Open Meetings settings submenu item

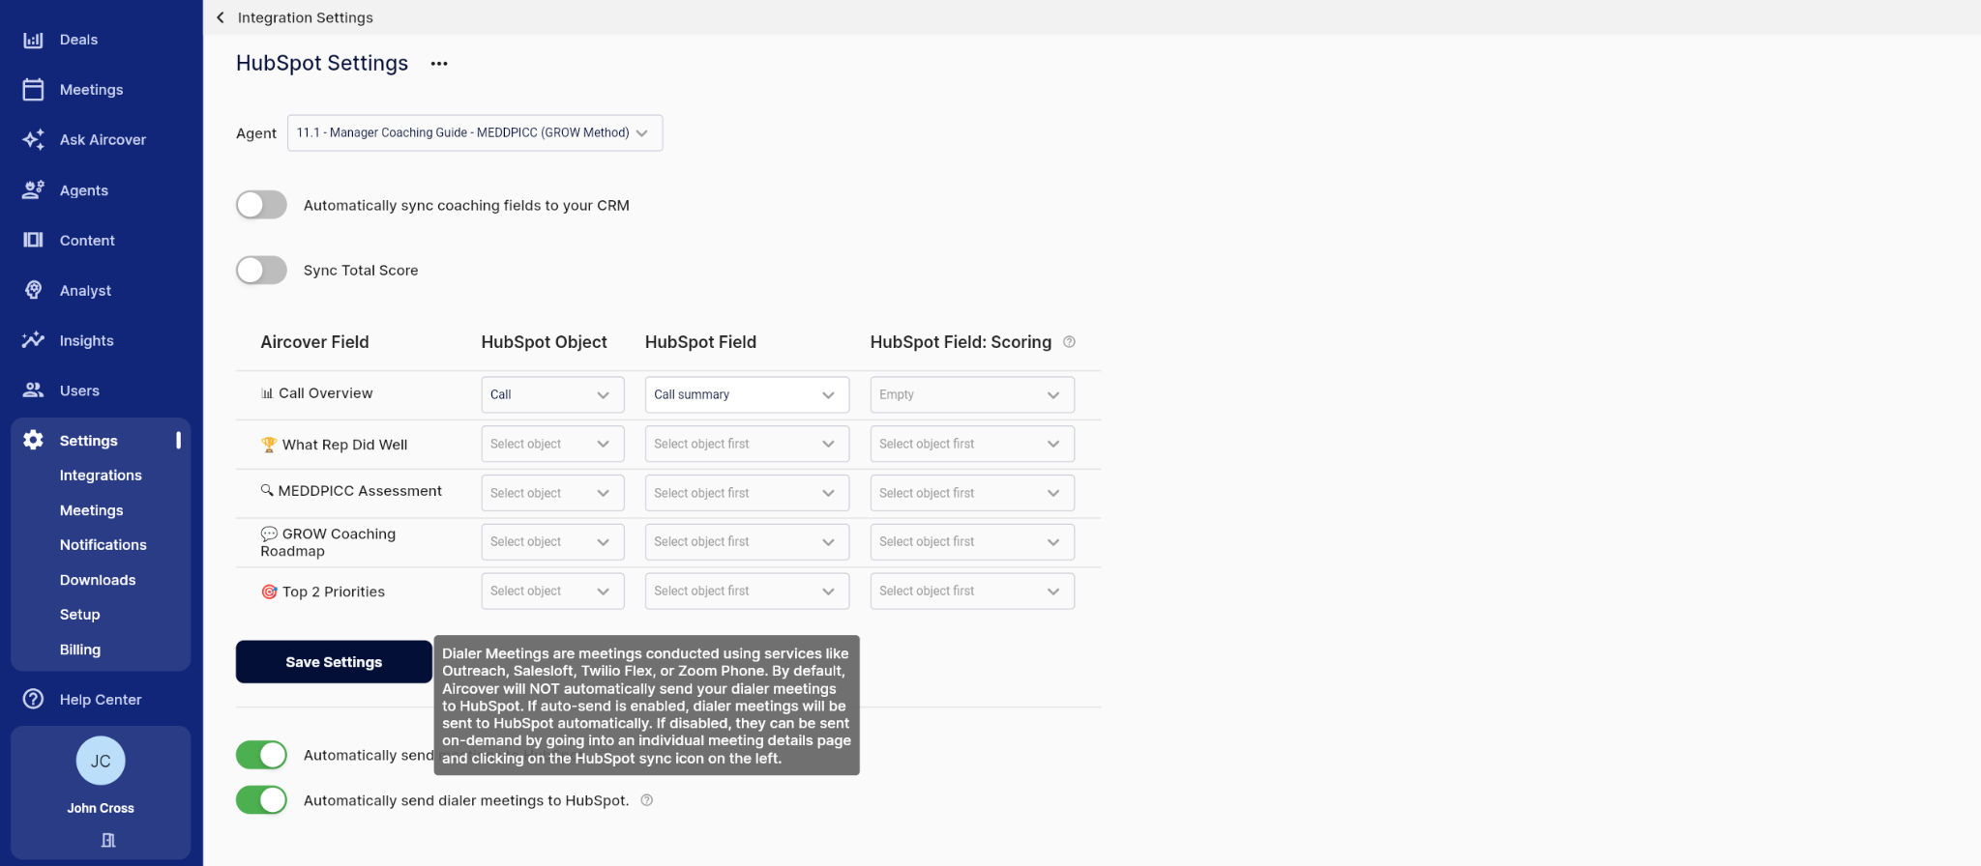pyautogui.click(x=91, y=510)
